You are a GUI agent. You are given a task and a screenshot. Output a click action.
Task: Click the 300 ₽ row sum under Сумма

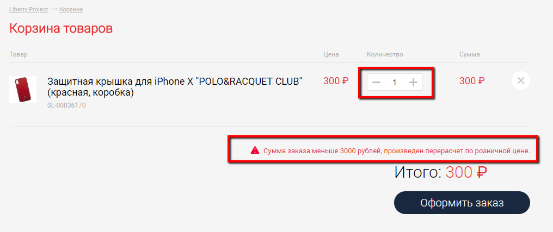[x=472, y=81]
